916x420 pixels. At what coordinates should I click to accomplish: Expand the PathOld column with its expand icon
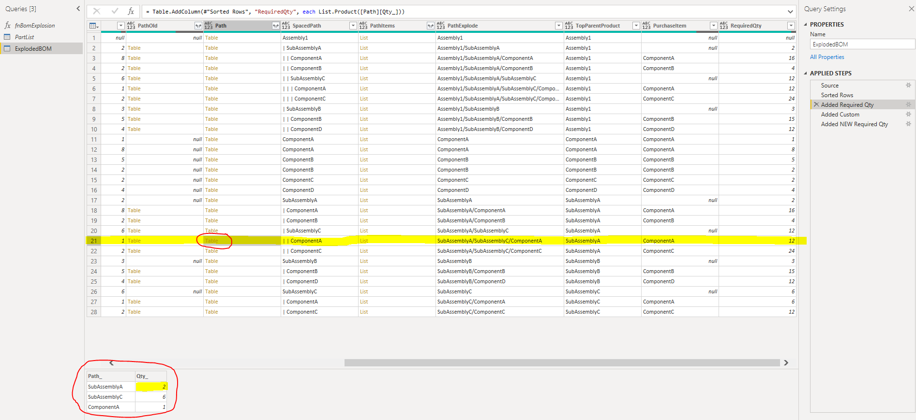point(198,26)
